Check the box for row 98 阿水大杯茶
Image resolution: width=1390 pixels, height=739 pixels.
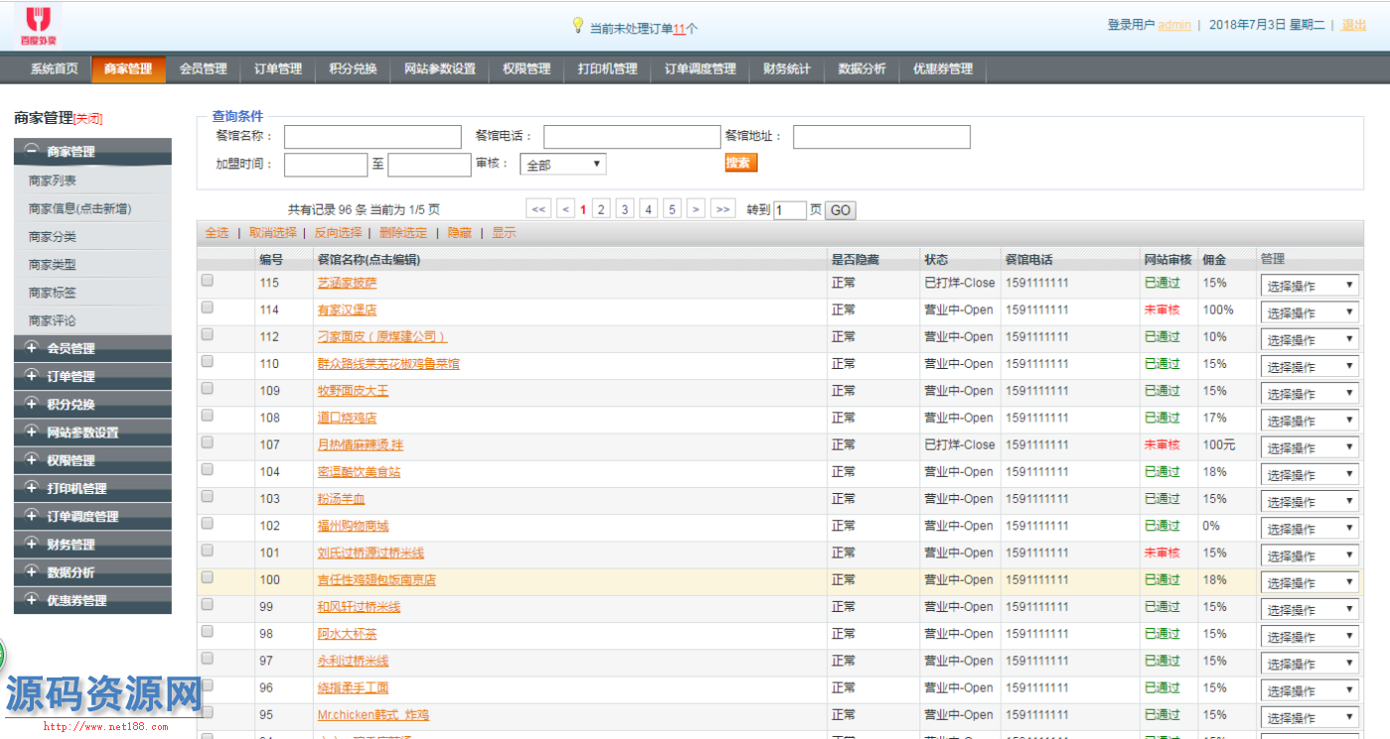[x=208, y=631]
